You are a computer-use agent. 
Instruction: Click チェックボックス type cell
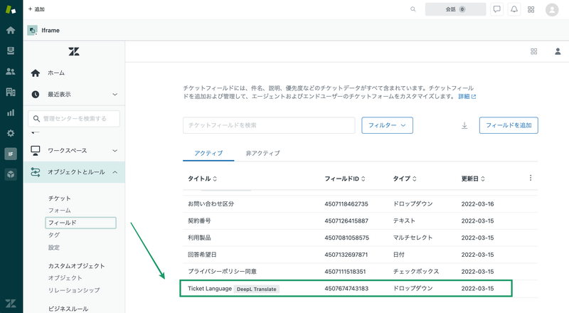(x=416, y=272)
